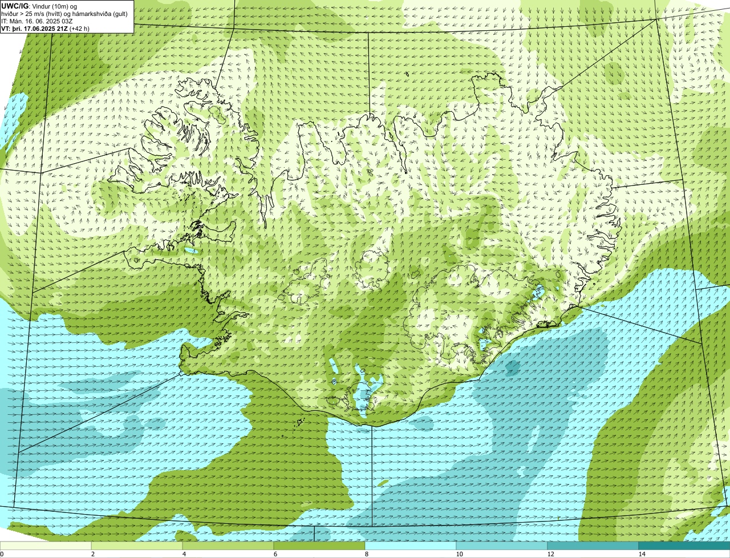This screenshot has width=730, height=558.
Task: Click the 'IT: Mán. 16. 06. 2025 03Z' line
Action: (36, 21)
